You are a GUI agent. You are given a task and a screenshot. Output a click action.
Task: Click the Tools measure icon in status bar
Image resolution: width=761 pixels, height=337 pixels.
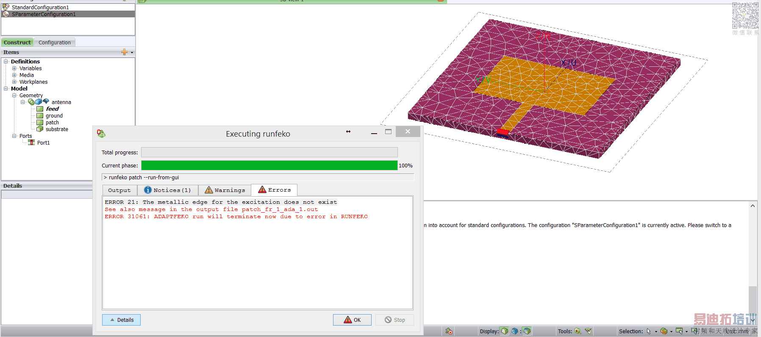578,331
